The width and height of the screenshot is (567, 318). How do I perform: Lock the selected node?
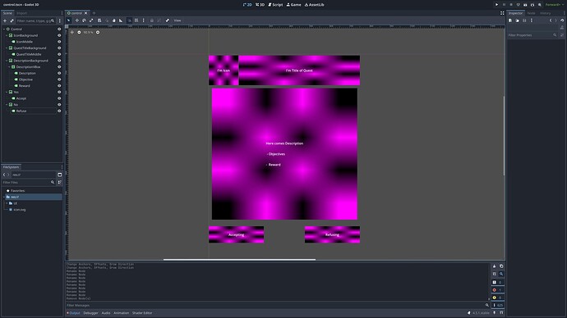[x=152, y=20]
